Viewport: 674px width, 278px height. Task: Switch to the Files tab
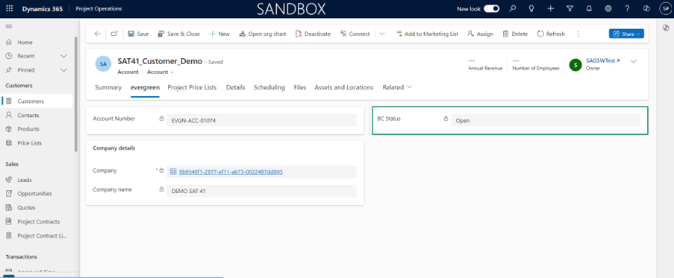click(300, 87)
